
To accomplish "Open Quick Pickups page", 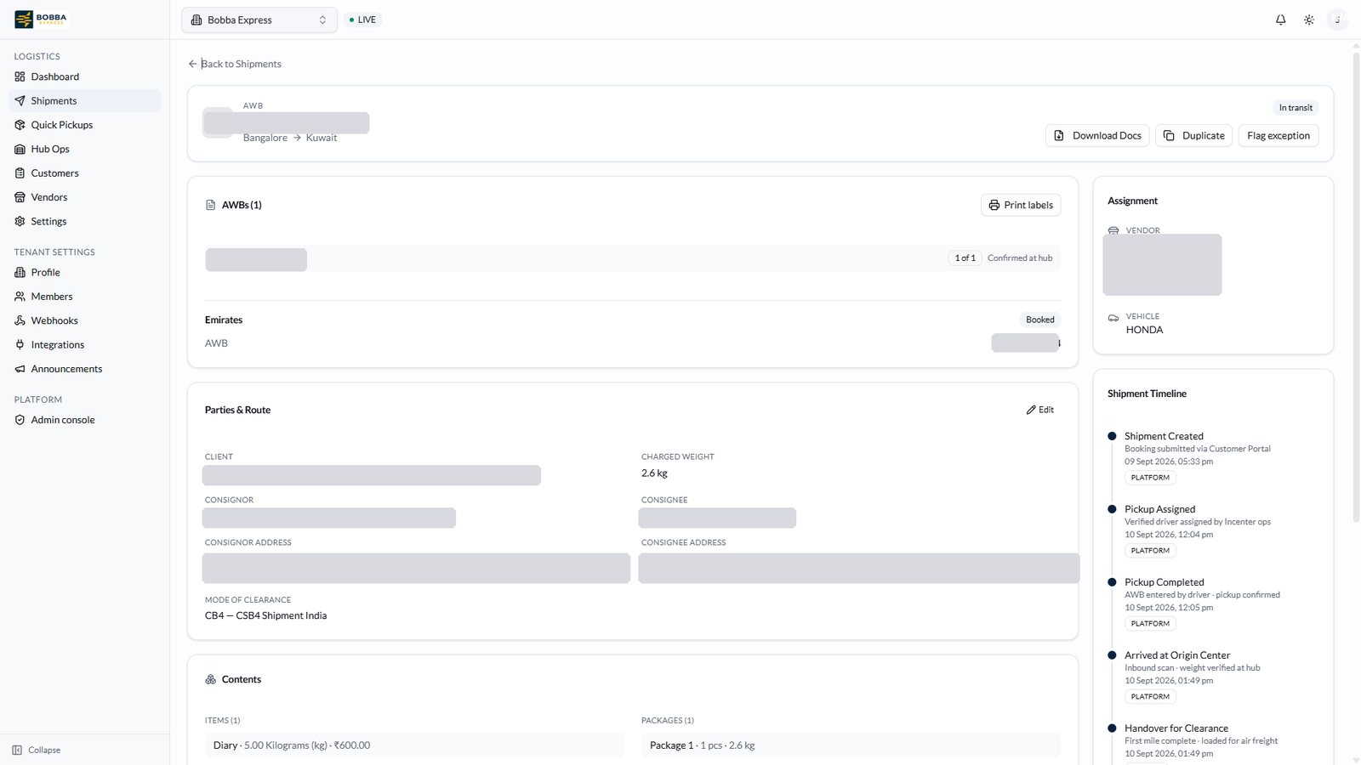I will coord(85,125).
